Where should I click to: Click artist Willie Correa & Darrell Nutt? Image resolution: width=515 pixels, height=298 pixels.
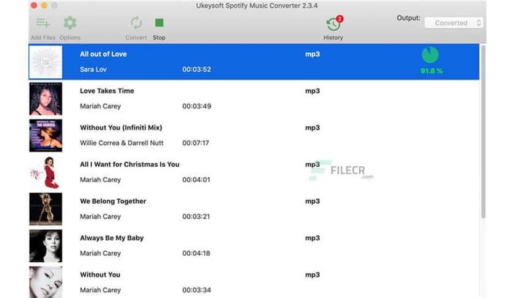coord(121,143)
